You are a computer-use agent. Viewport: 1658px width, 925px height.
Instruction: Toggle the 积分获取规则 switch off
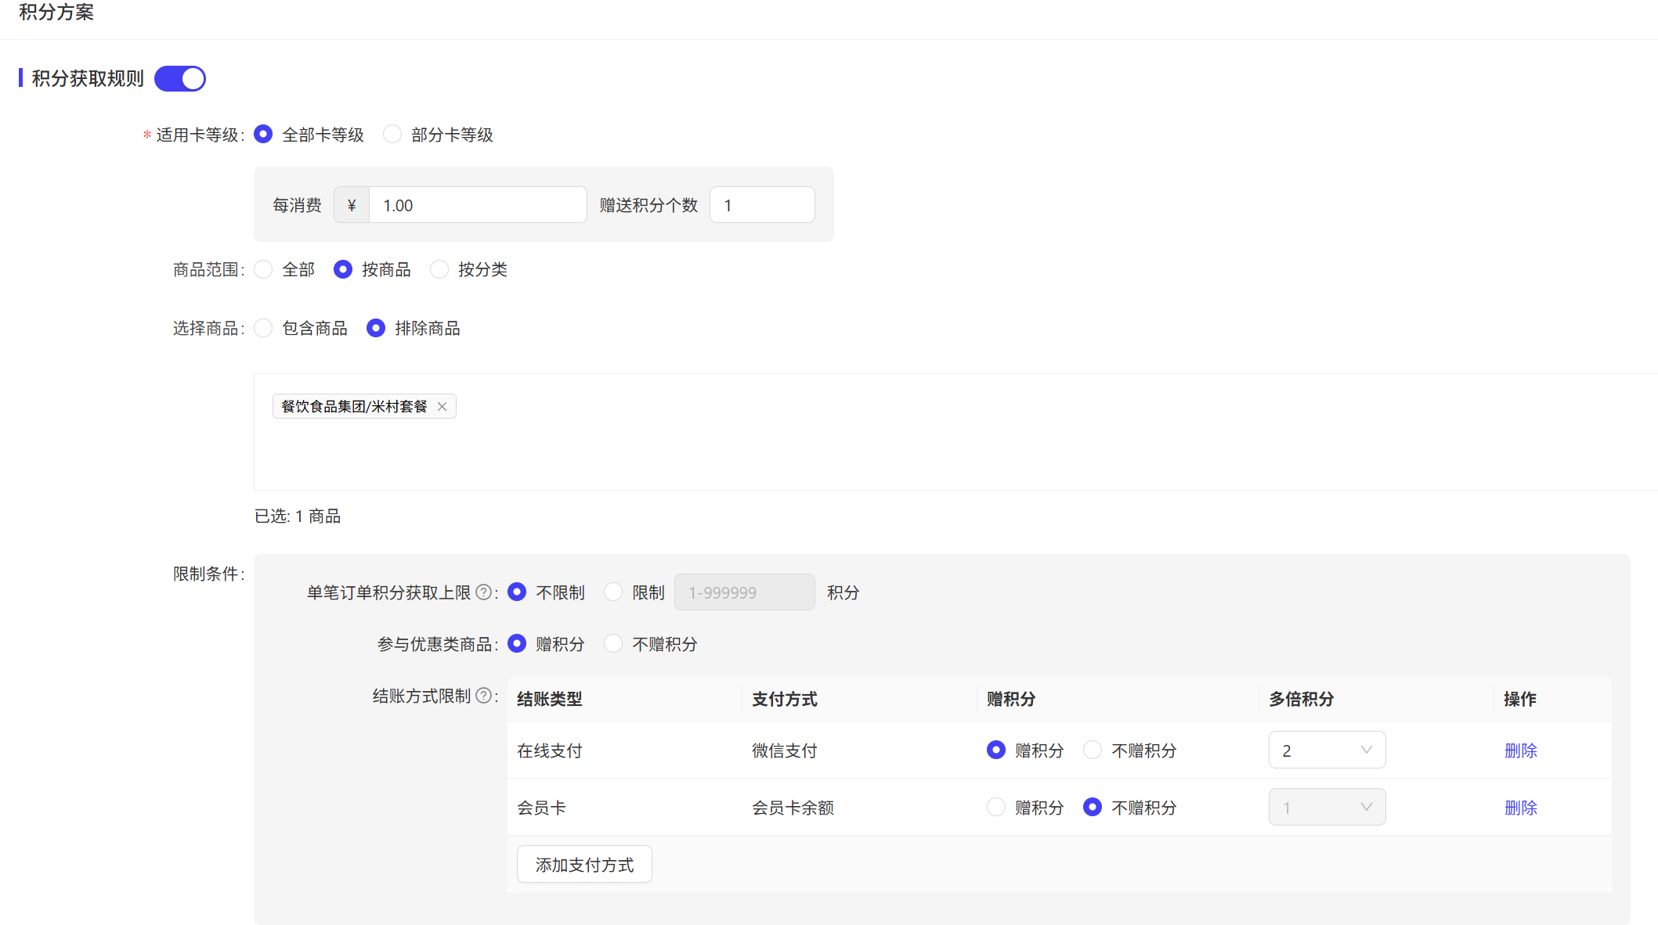[180, 79]
